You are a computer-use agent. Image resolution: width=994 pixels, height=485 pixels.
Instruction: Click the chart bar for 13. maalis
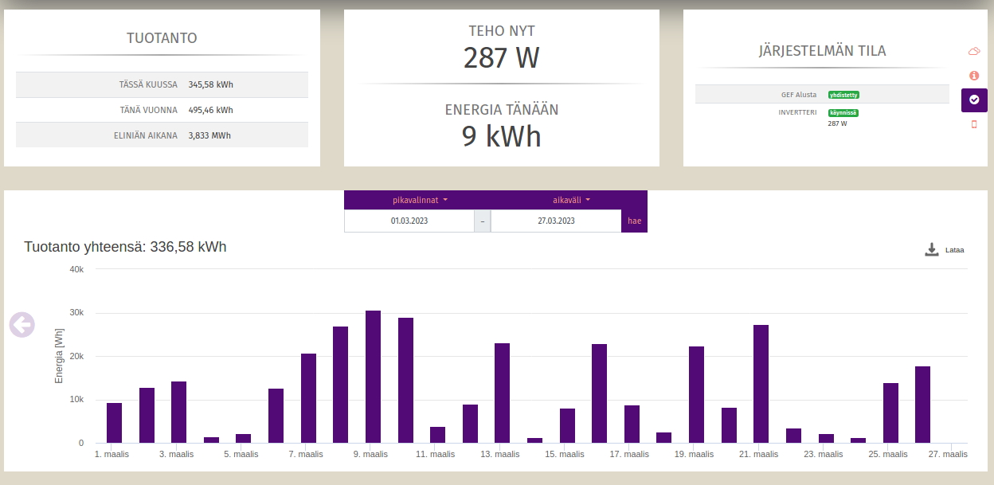tap(502, 393)
